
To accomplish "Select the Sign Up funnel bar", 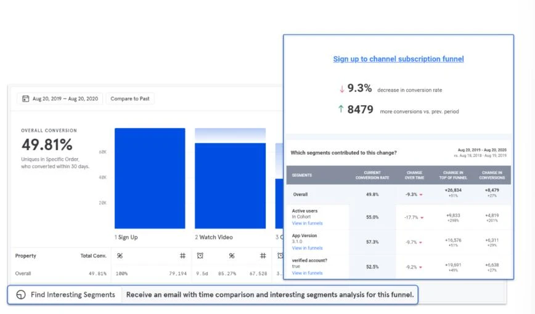I will [150, 179].
